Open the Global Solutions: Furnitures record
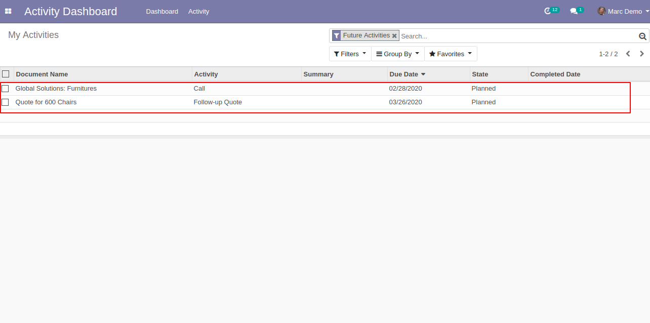This screenshot has height=323, width=650. tap(56, 89)
